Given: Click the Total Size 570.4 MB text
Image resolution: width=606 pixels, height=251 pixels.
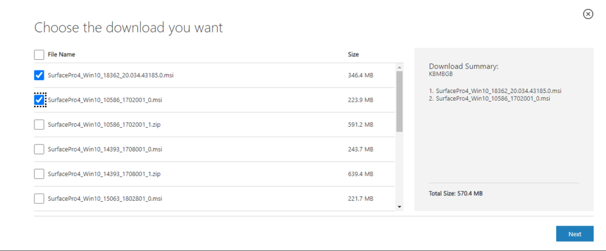Looking at the screenshot, I should point(456,194).
